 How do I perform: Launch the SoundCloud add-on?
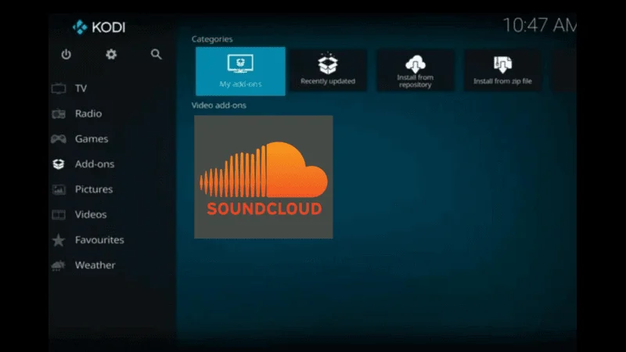[264, 178]
